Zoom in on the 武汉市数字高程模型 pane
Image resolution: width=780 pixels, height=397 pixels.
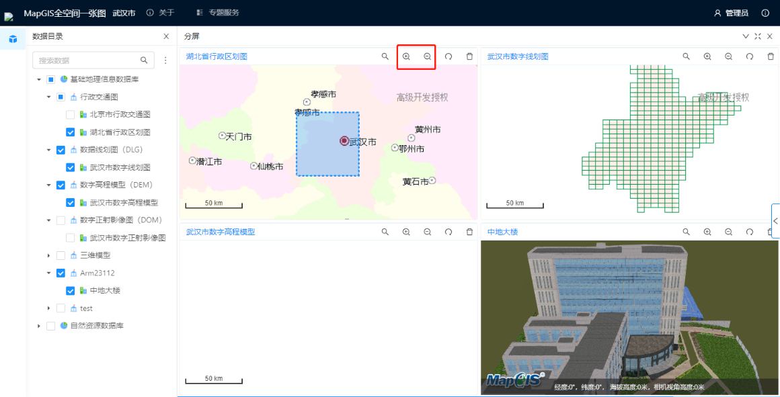tap(406, 232)
